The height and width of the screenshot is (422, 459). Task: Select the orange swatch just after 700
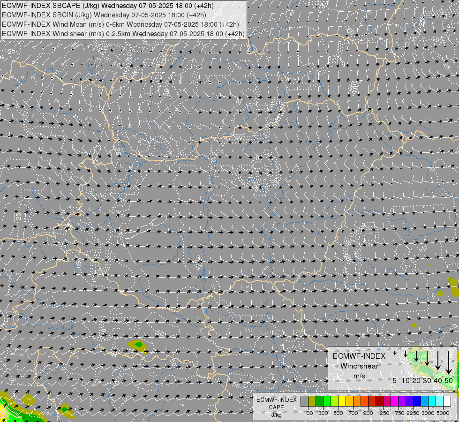357,401
